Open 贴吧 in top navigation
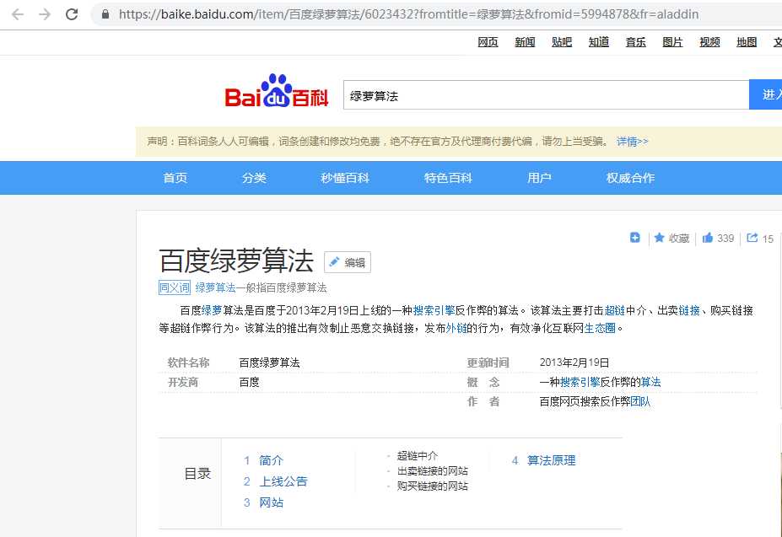Screen dimensions: 782x537 point(562,42)
